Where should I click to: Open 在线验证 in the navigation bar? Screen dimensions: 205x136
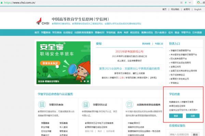pyautogui.click(x=68, y=32)
